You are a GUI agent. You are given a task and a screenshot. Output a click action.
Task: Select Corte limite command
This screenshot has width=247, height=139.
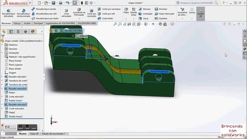tap(105, 19)
